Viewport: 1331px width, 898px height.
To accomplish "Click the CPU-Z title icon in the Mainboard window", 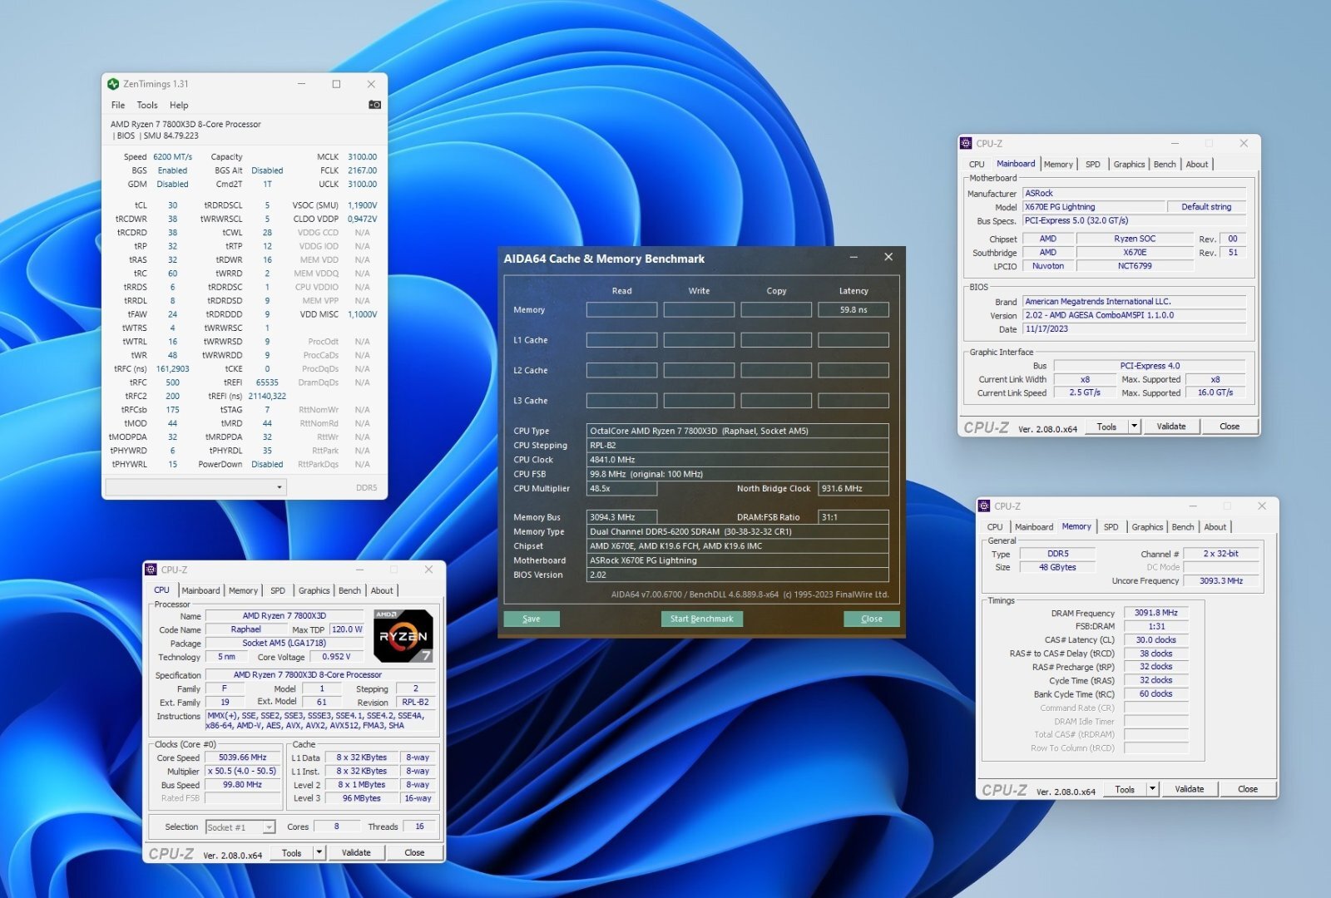I will [966, 143].
